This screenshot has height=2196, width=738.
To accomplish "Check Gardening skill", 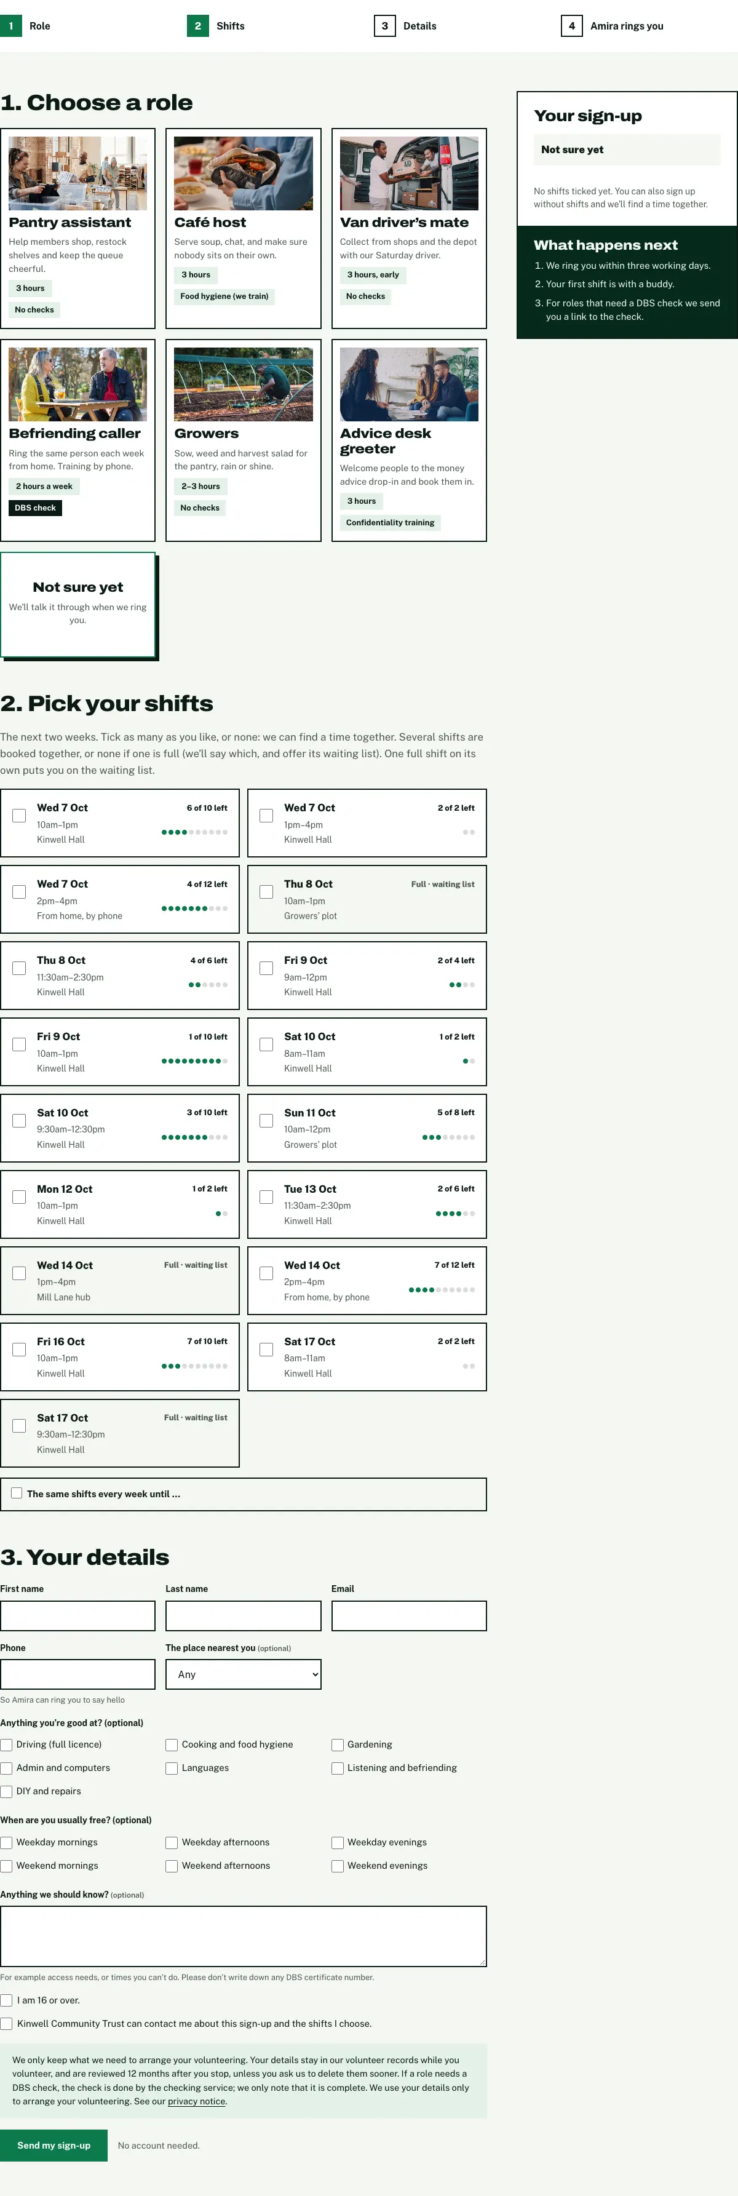I will click(338, 1744).
